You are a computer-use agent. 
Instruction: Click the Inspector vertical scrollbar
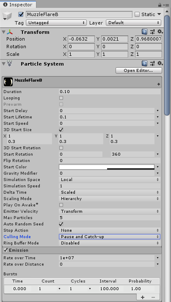coord(167,66)
